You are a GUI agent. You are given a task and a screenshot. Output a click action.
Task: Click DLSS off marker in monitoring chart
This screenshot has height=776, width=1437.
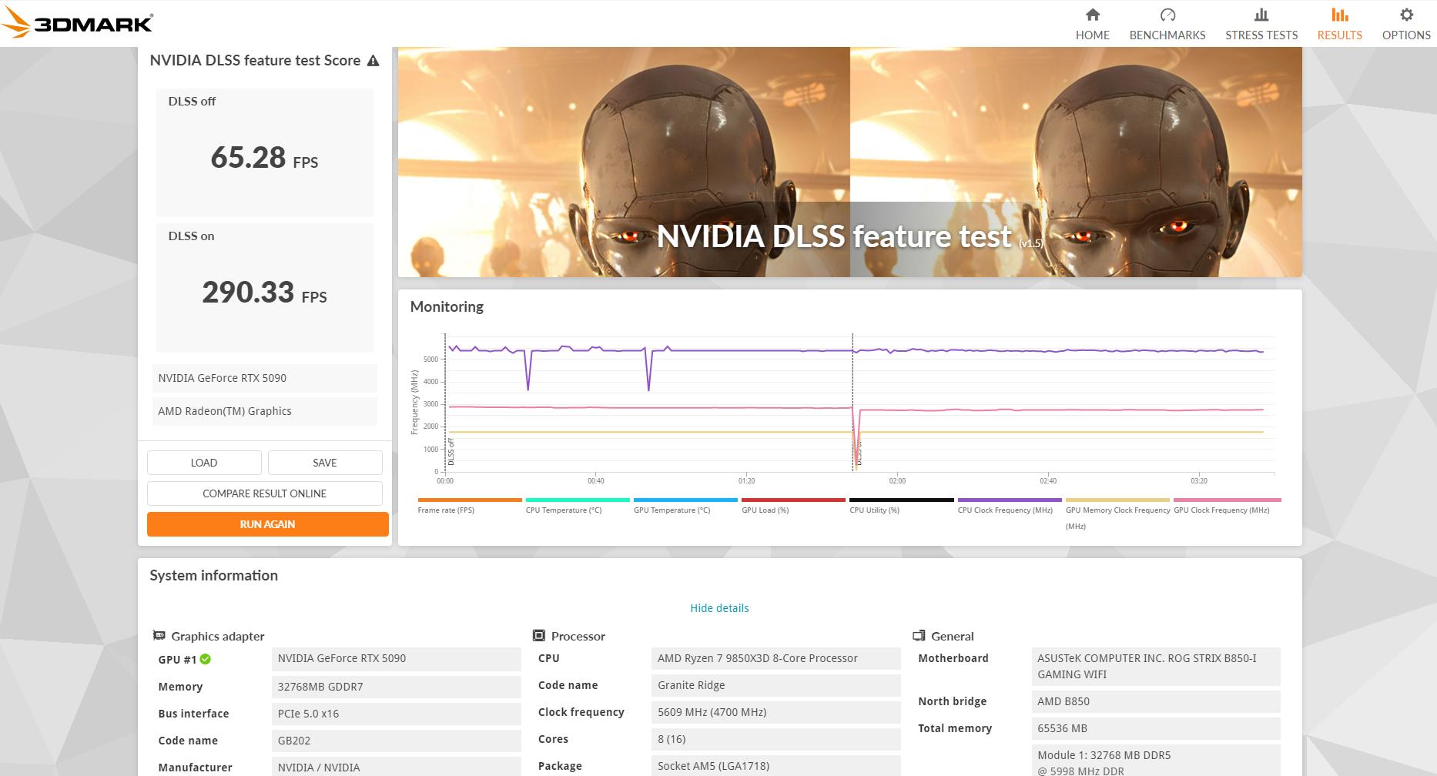tap(451, 452)
